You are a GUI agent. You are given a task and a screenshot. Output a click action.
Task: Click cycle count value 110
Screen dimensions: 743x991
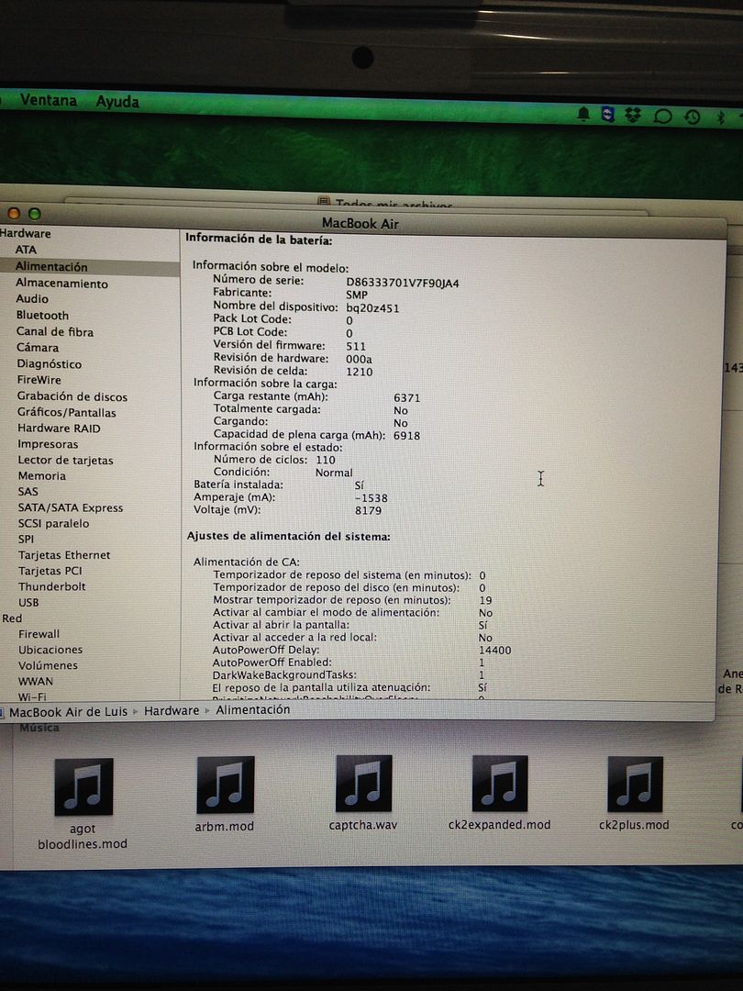(326, 460)
